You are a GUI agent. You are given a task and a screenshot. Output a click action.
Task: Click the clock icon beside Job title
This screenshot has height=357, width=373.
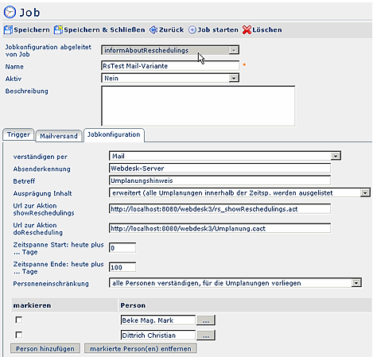(10, 12)
